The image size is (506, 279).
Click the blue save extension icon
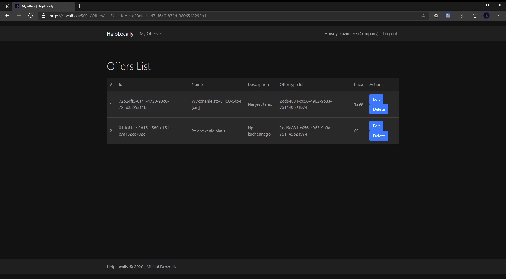(448, 16)
